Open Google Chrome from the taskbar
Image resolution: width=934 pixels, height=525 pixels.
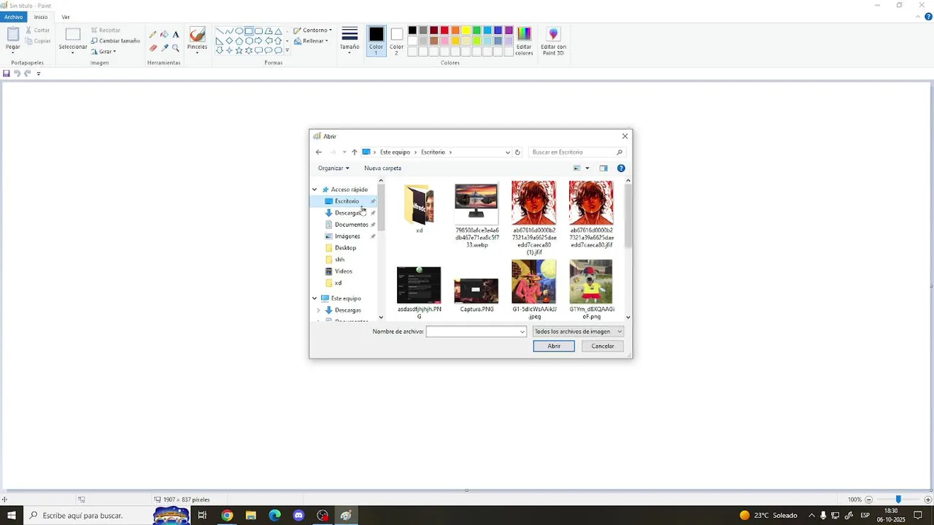pos(227,516)
